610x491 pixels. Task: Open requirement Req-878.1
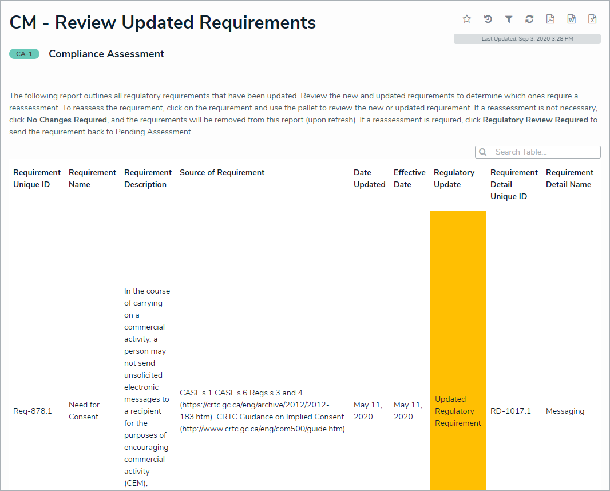pyautogui.click(x=33, y=411)
